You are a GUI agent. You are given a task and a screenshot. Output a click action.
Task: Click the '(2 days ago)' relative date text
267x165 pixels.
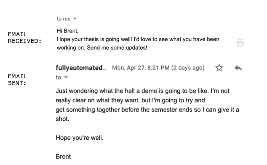pos(188,68)
